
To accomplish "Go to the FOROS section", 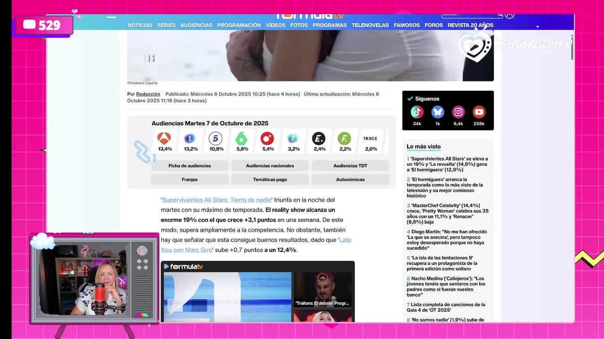I will pyautogui.click(x=434, y=25).
